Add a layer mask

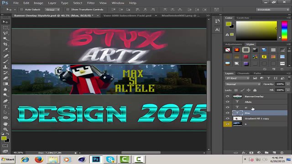[251, 153]
